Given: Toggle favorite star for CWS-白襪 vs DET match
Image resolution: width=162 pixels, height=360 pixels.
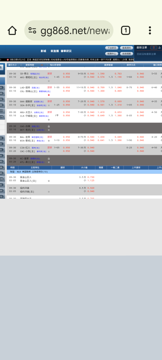Looking at the screenshot, I should click(49, 130).
